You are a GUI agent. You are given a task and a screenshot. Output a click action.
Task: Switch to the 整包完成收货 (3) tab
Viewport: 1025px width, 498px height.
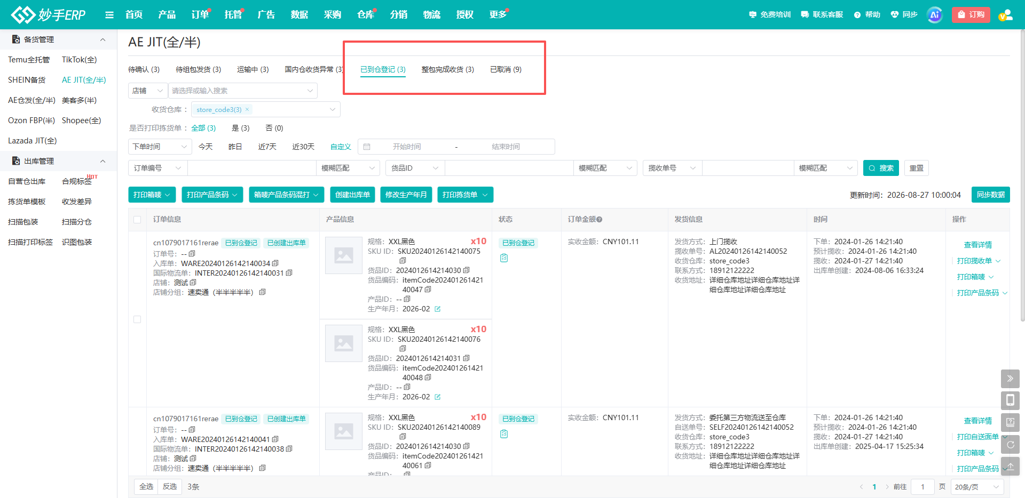click(448, 69)
